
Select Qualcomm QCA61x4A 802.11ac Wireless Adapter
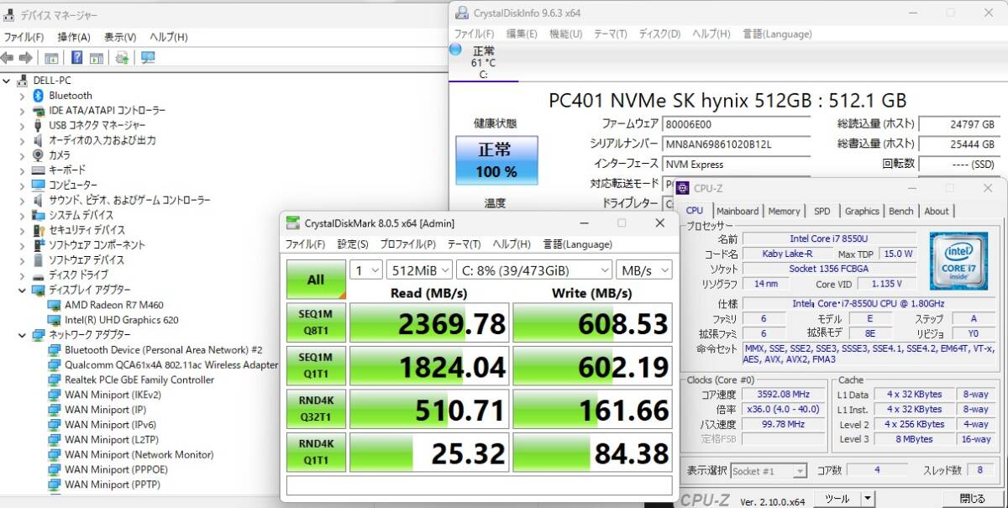tap(171, 364)
